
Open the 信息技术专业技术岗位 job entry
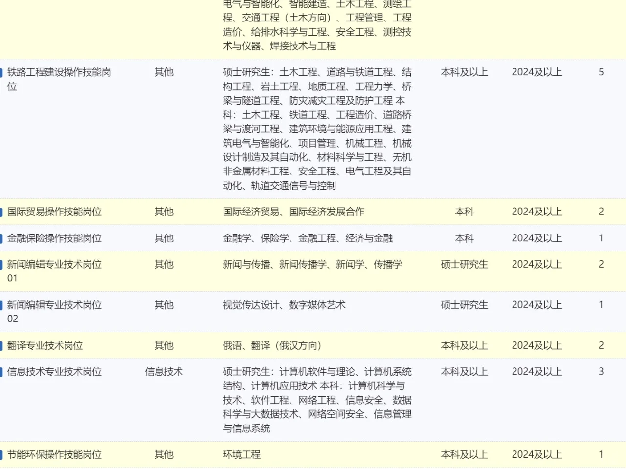click(x=54, y=372)
